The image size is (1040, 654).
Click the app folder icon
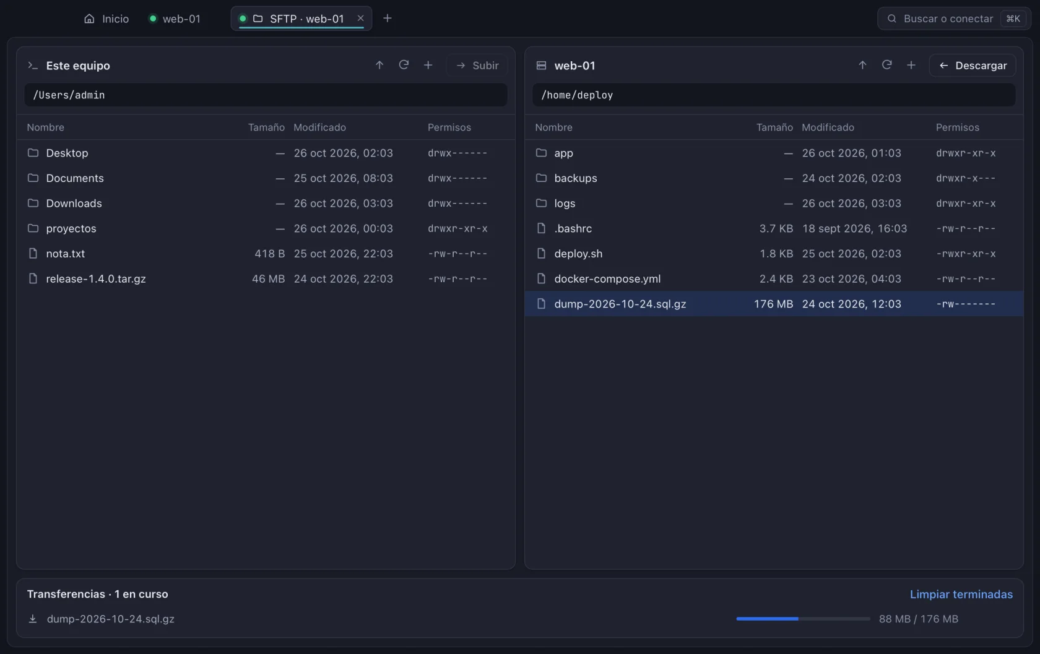click(541, 153)
